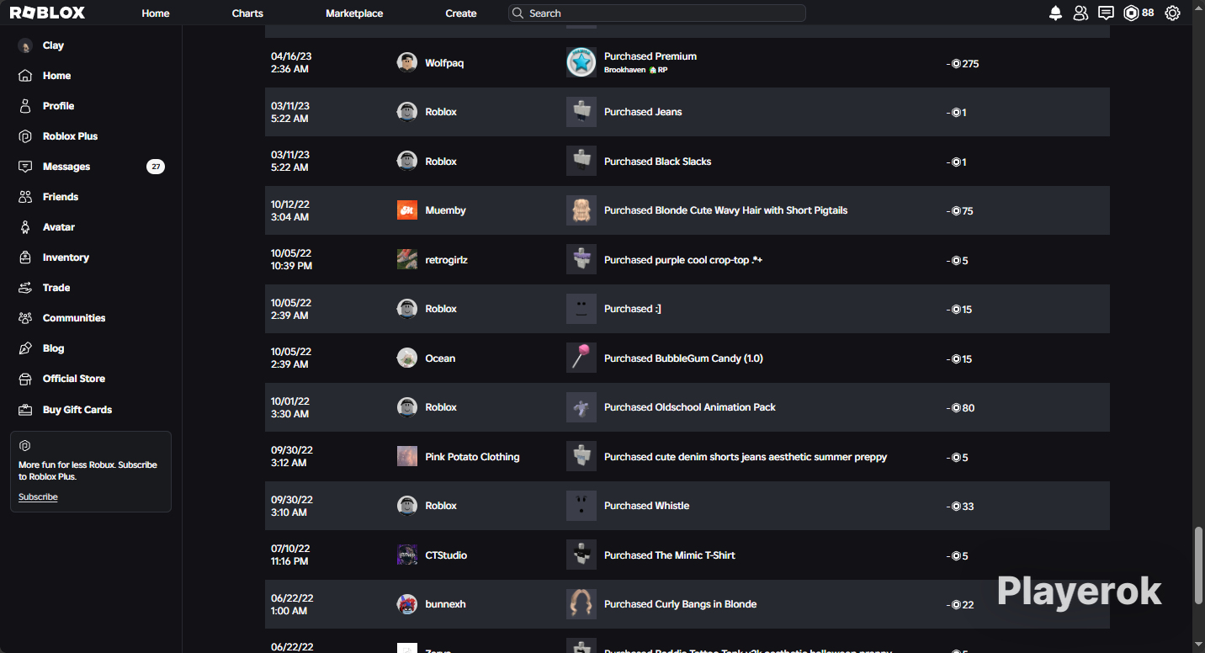The width and height of the screenshot is (1205, 653).
Task: Click the BubbleGum Candy item thumbnail
Action: tap(581, 358)
